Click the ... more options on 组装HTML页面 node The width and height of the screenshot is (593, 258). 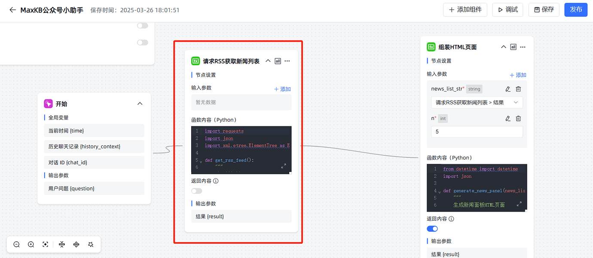click(x=523, y=46)
